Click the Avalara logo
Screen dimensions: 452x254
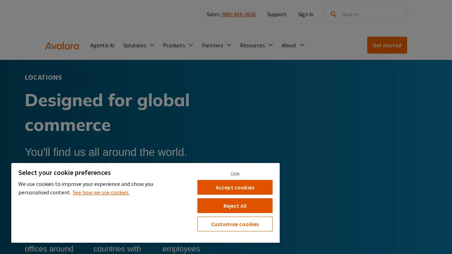pyautogui.click(x=62, y=46)
